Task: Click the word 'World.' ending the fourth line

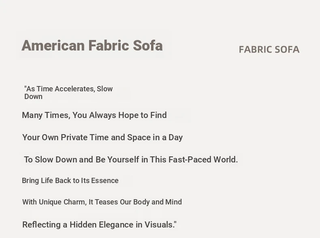Action: pyautogui.click(x=226, y=160)
